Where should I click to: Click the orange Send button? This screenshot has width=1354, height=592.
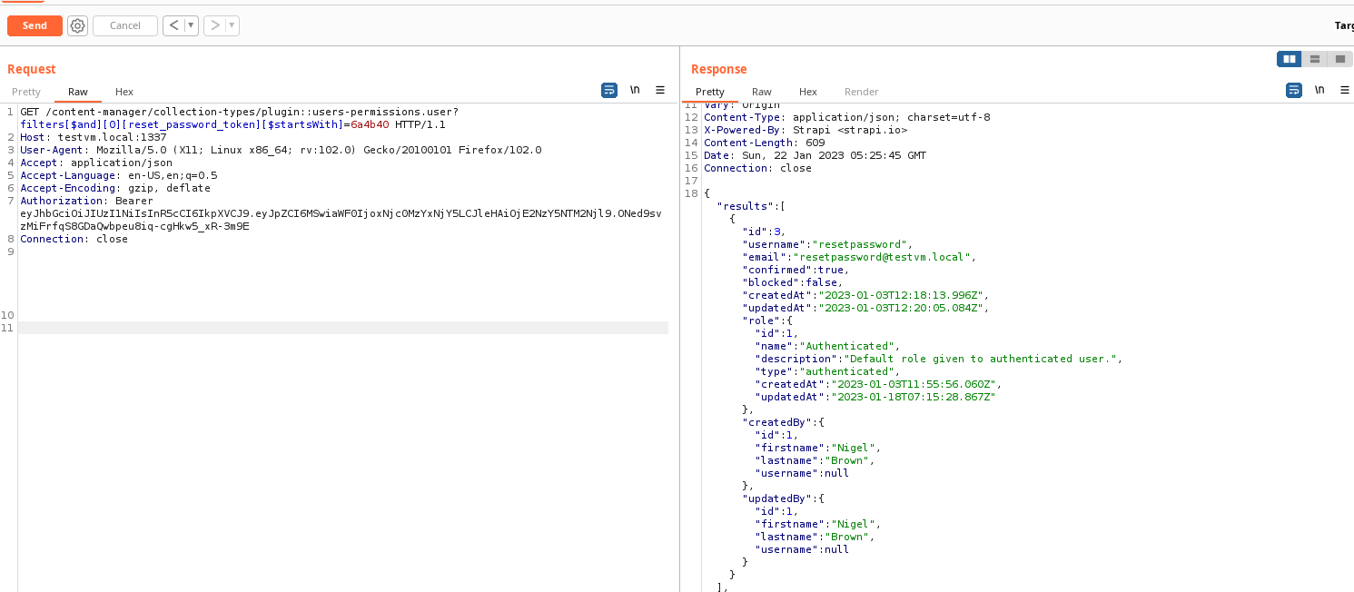point(35,25)
